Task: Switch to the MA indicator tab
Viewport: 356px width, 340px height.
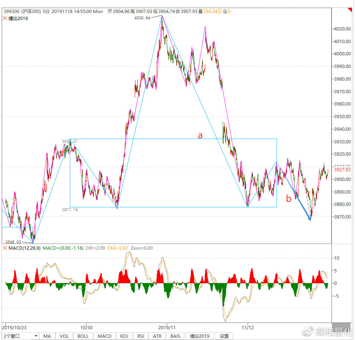Action: pos(47,336)
